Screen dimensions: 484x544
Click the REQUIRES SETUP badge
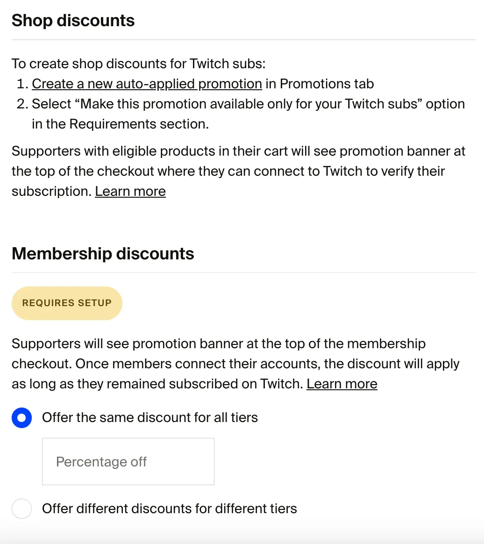[x=67, y=303]
